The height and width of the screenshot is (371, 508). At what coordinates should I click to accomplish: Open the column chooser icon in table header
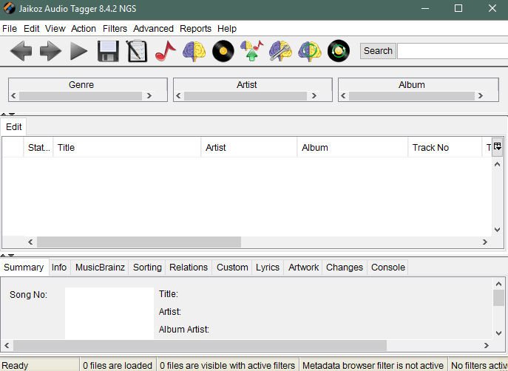pyautogui.click(x=498, y=146)
